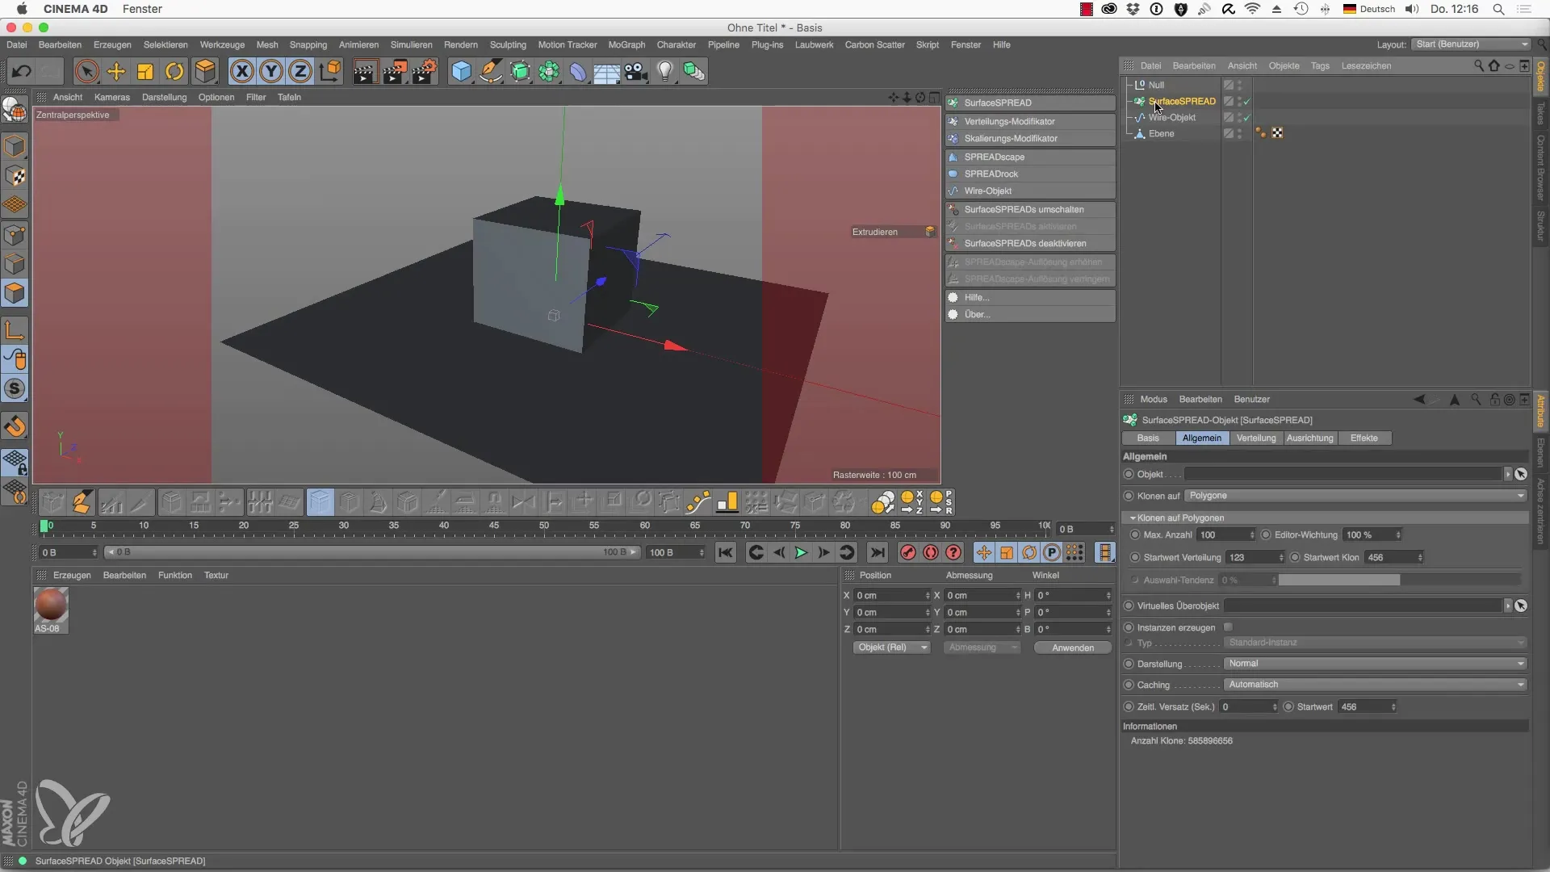
Task: Click the Record active objects button
Action: 907,553
